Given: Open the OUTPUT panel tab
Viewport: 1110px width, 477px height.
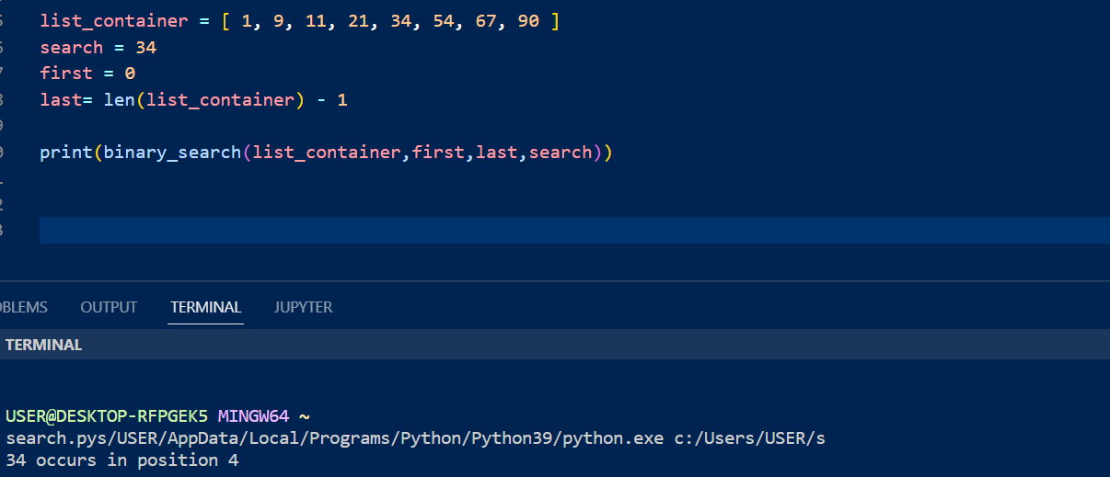Looking at the screenshot, I should (109, 307).
